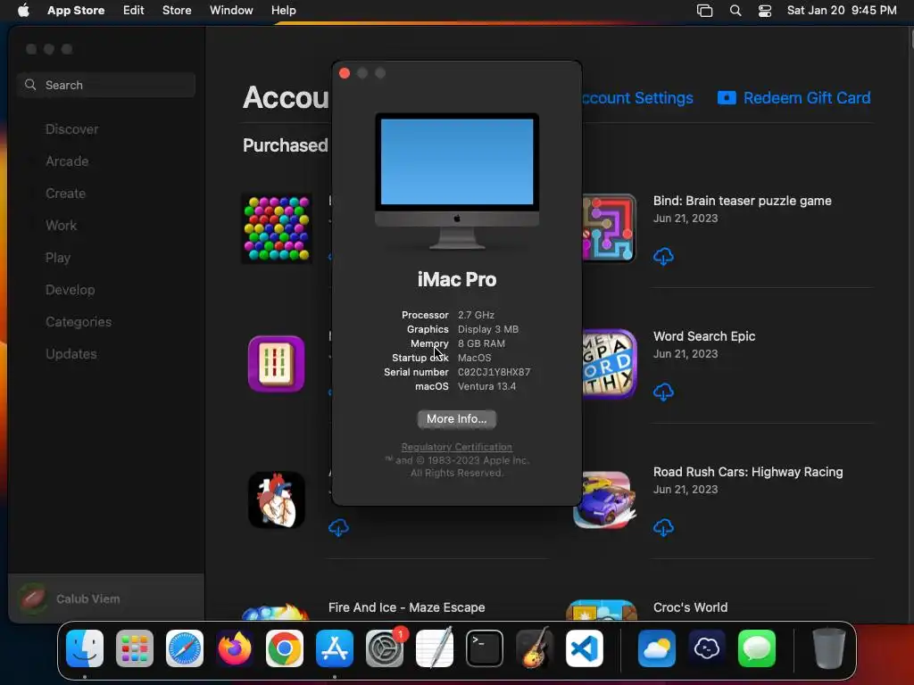Click the purple mahjong app icon
This screenshot has width=914, height=685.
point(277,364)
